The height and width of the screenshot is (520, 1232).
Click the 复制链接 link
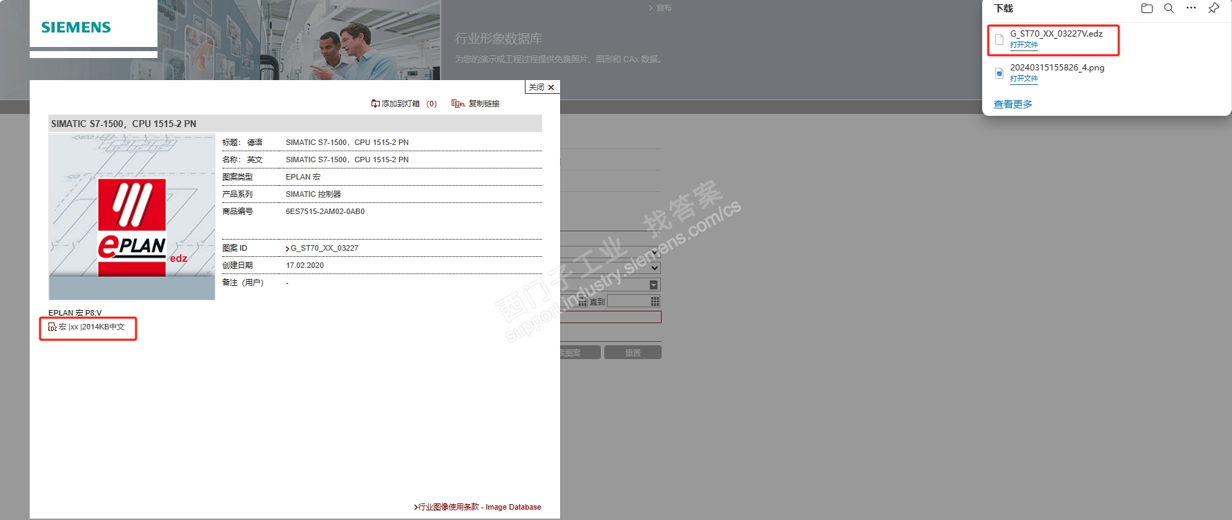click(484, 104)
